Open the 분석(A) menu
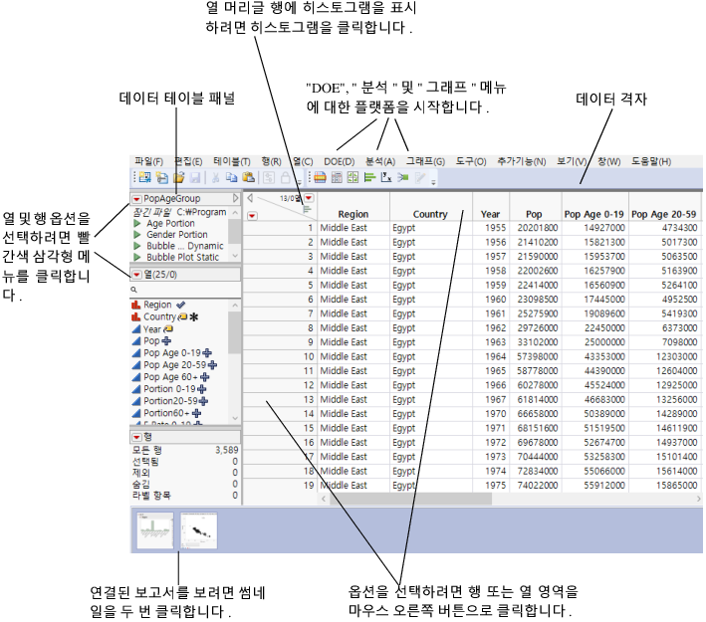 click(380, 161)
